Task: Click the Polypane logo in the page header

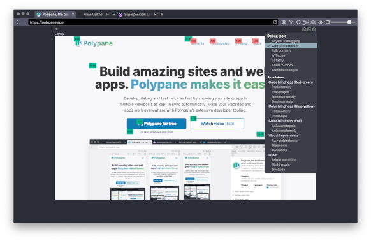Action: [94, 43]
